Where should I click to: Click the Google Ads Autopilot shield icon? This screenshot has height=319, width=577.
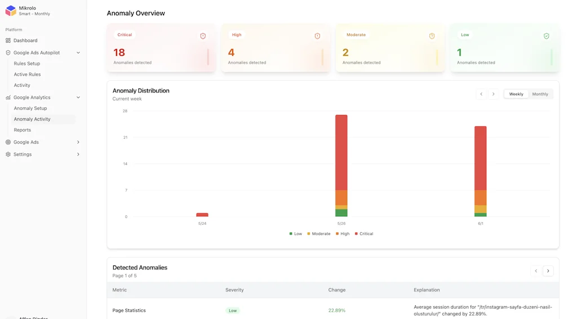point(8,53)
